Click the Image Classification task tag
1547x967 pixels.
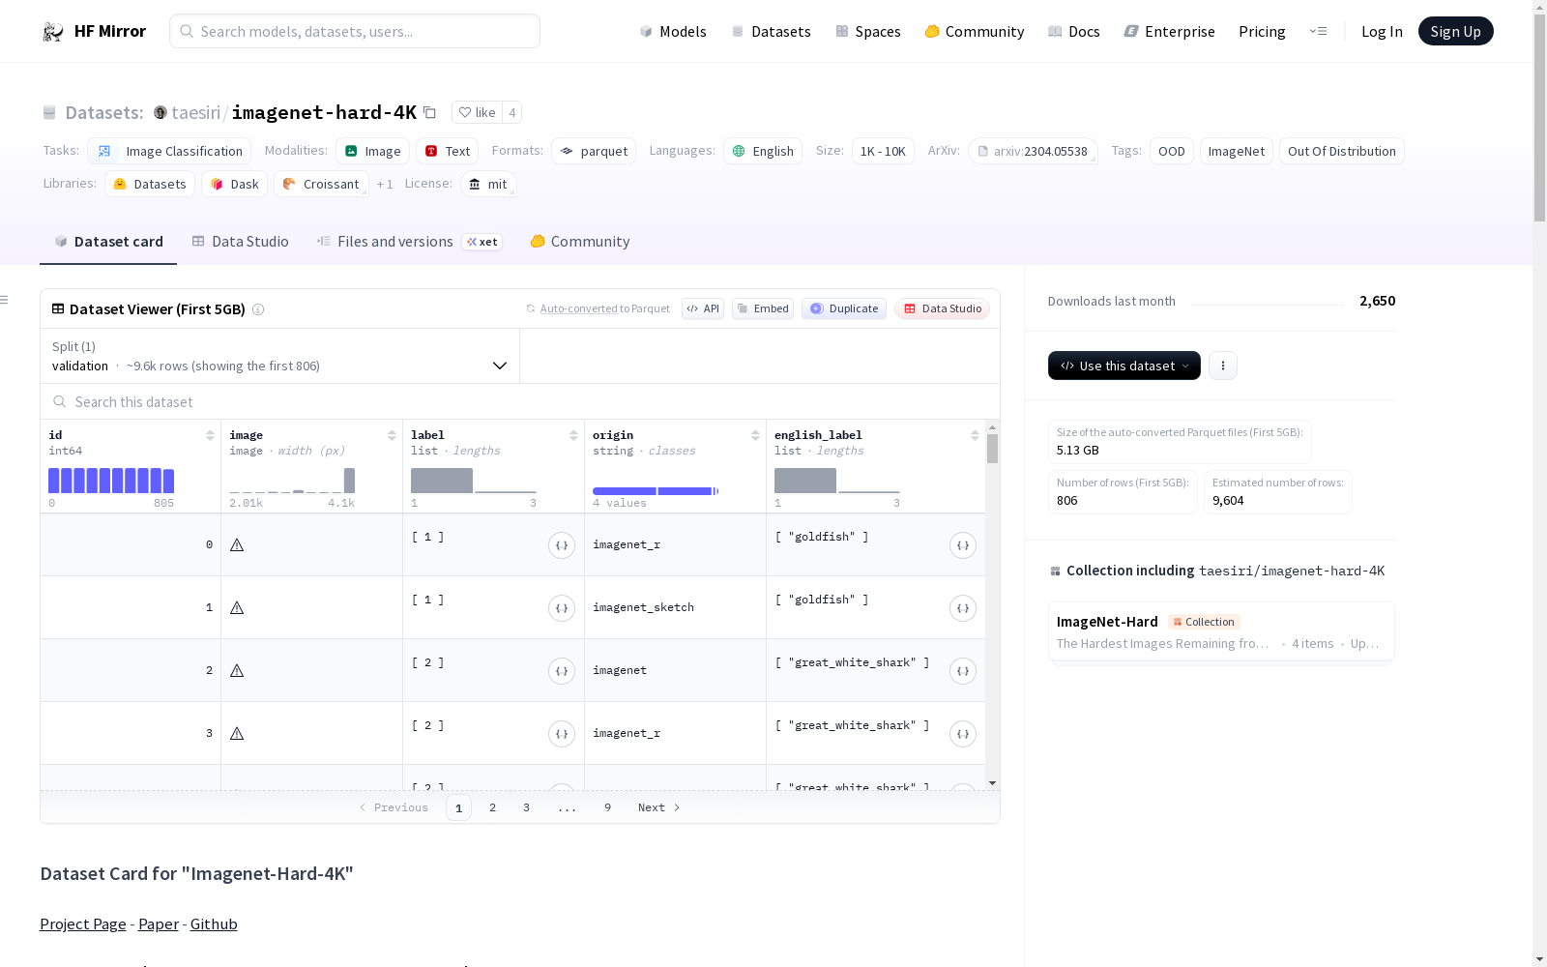pyautogui.click(x=169, y=152)
